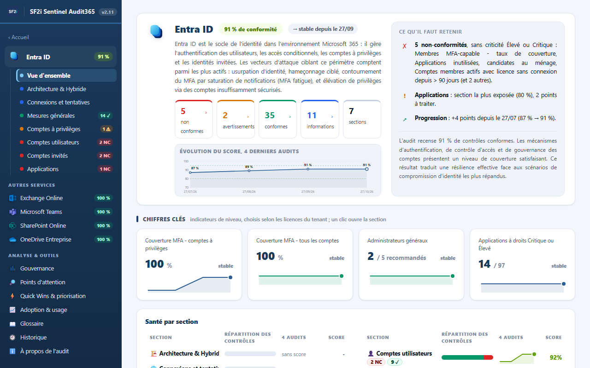590x368 pixels.
Task: Click the Comptes utilisateurs person icon
Action: tap(371, 354)
